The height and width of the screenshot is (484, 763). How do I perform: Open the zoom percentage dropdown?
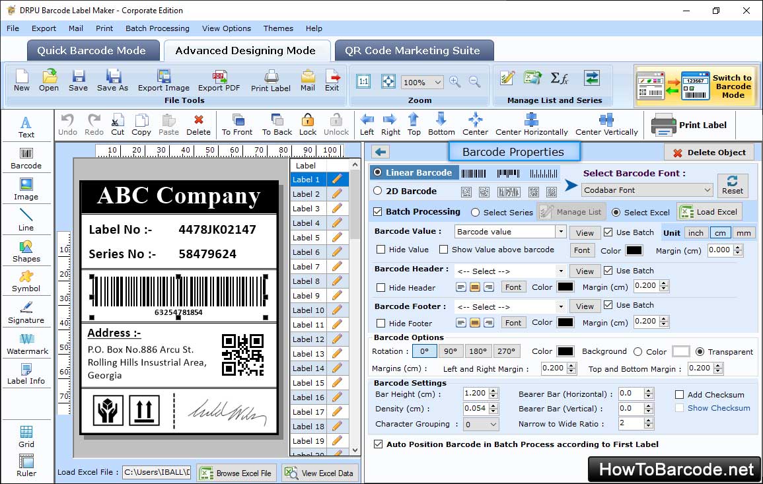(x=421, y=82)
